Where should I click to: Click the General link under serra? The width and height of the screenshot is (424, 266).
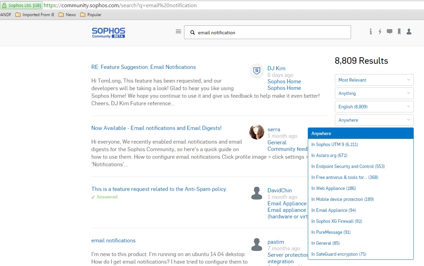pos(277,143)
